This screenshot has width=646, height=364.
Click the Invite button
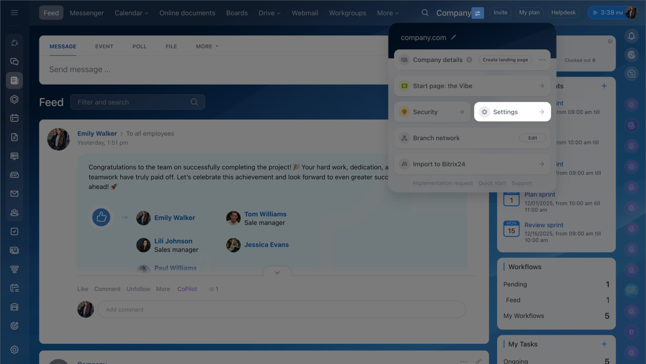(x=500, y=13)
